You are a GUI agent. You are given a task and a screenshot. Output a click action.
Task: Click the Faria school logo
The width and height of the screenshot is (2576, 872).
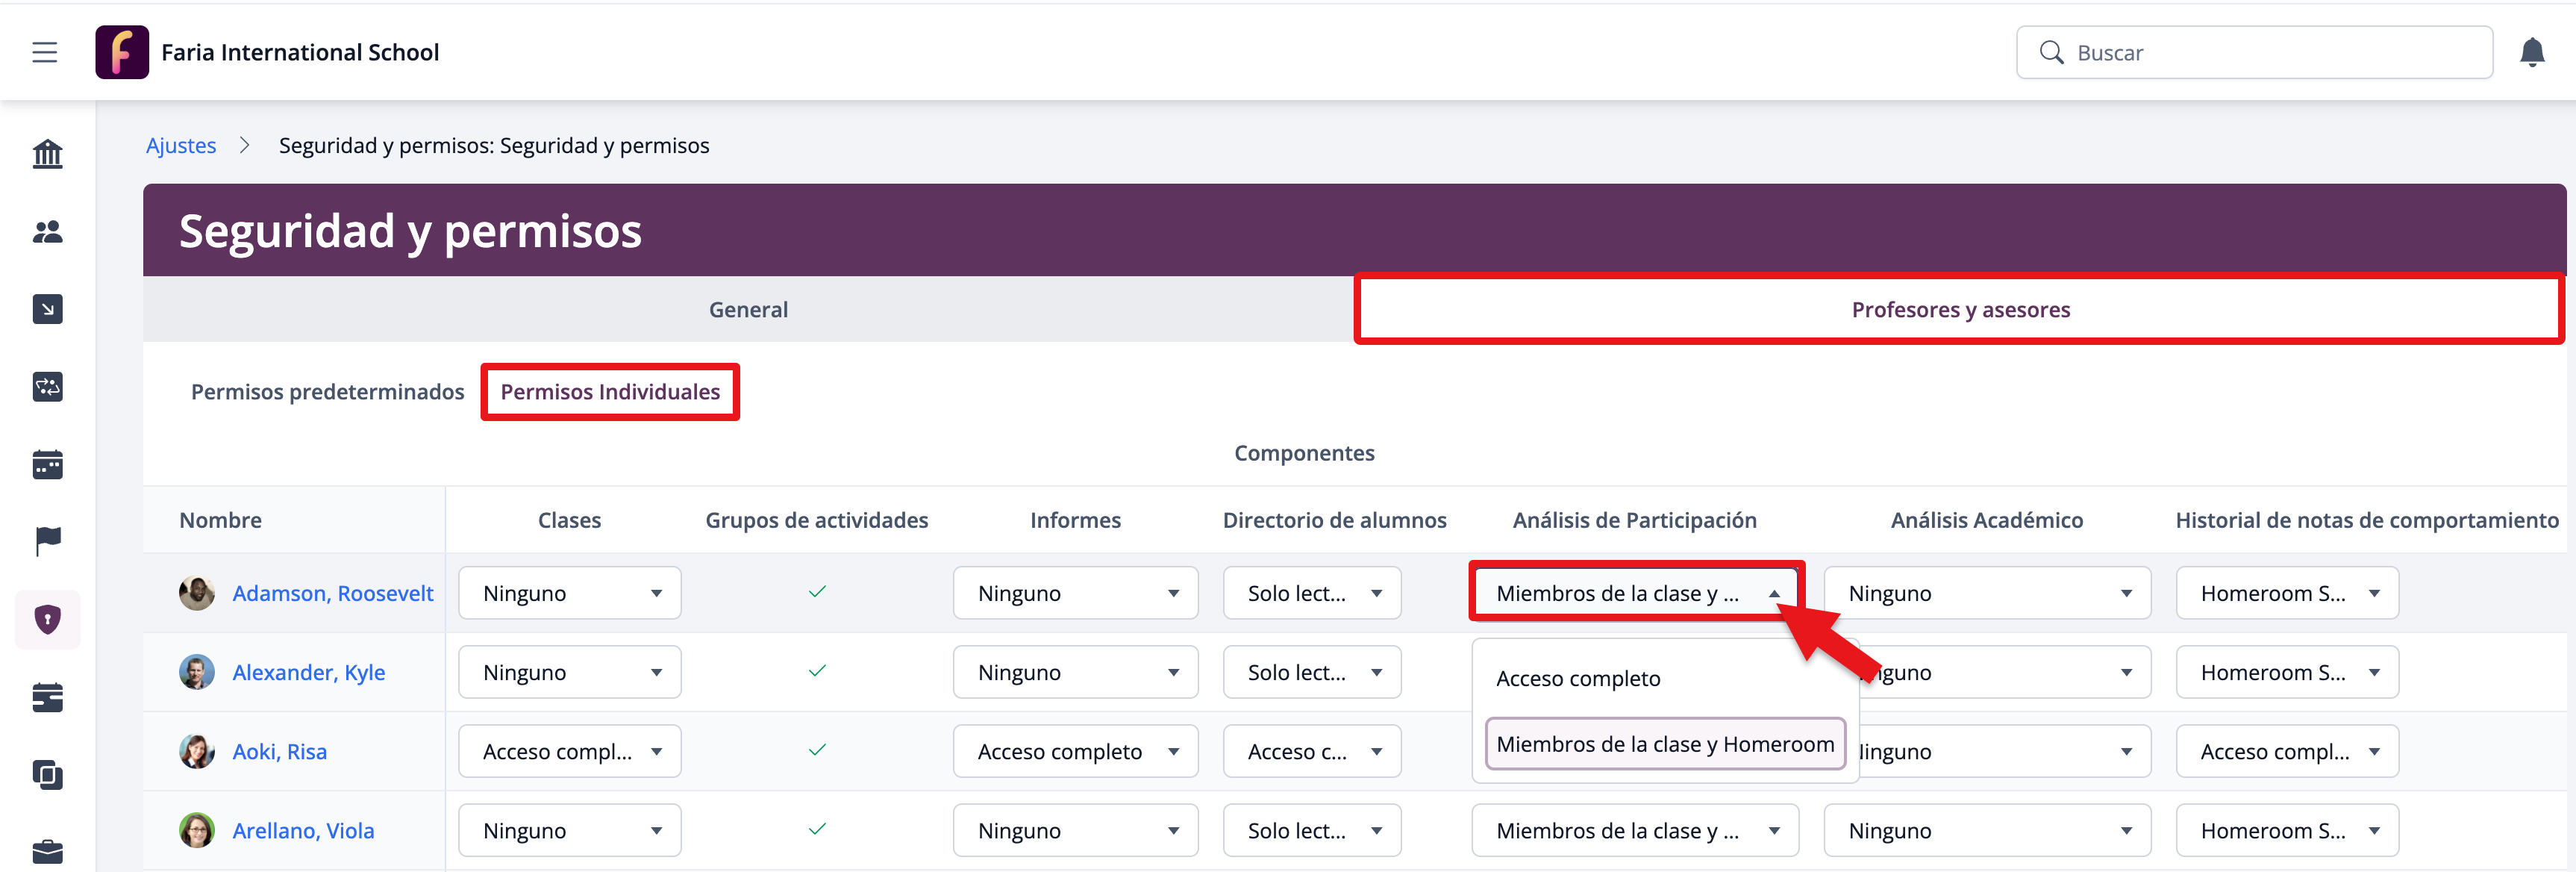(x=121, y=52)
